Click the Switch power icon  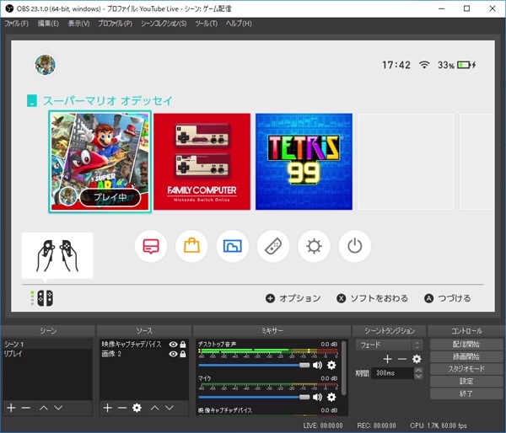[355, 246]
